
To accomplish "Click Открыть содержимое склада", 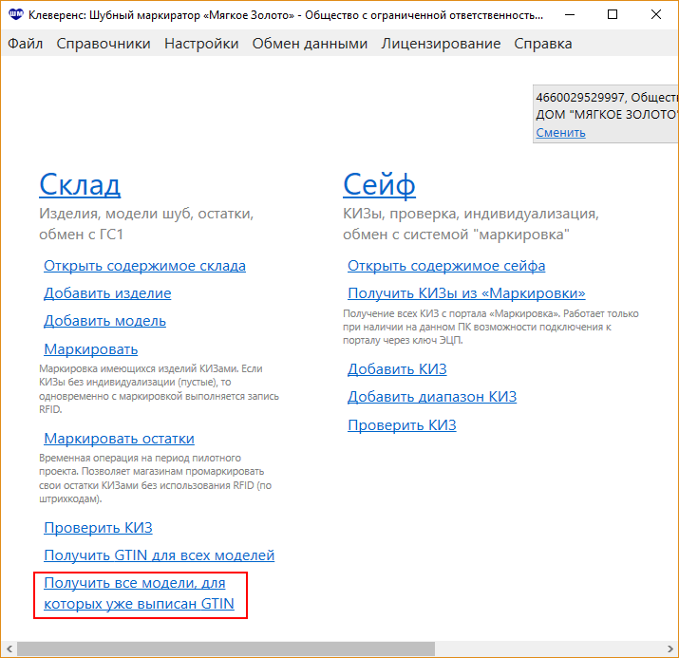I will (x=144, y=265).
